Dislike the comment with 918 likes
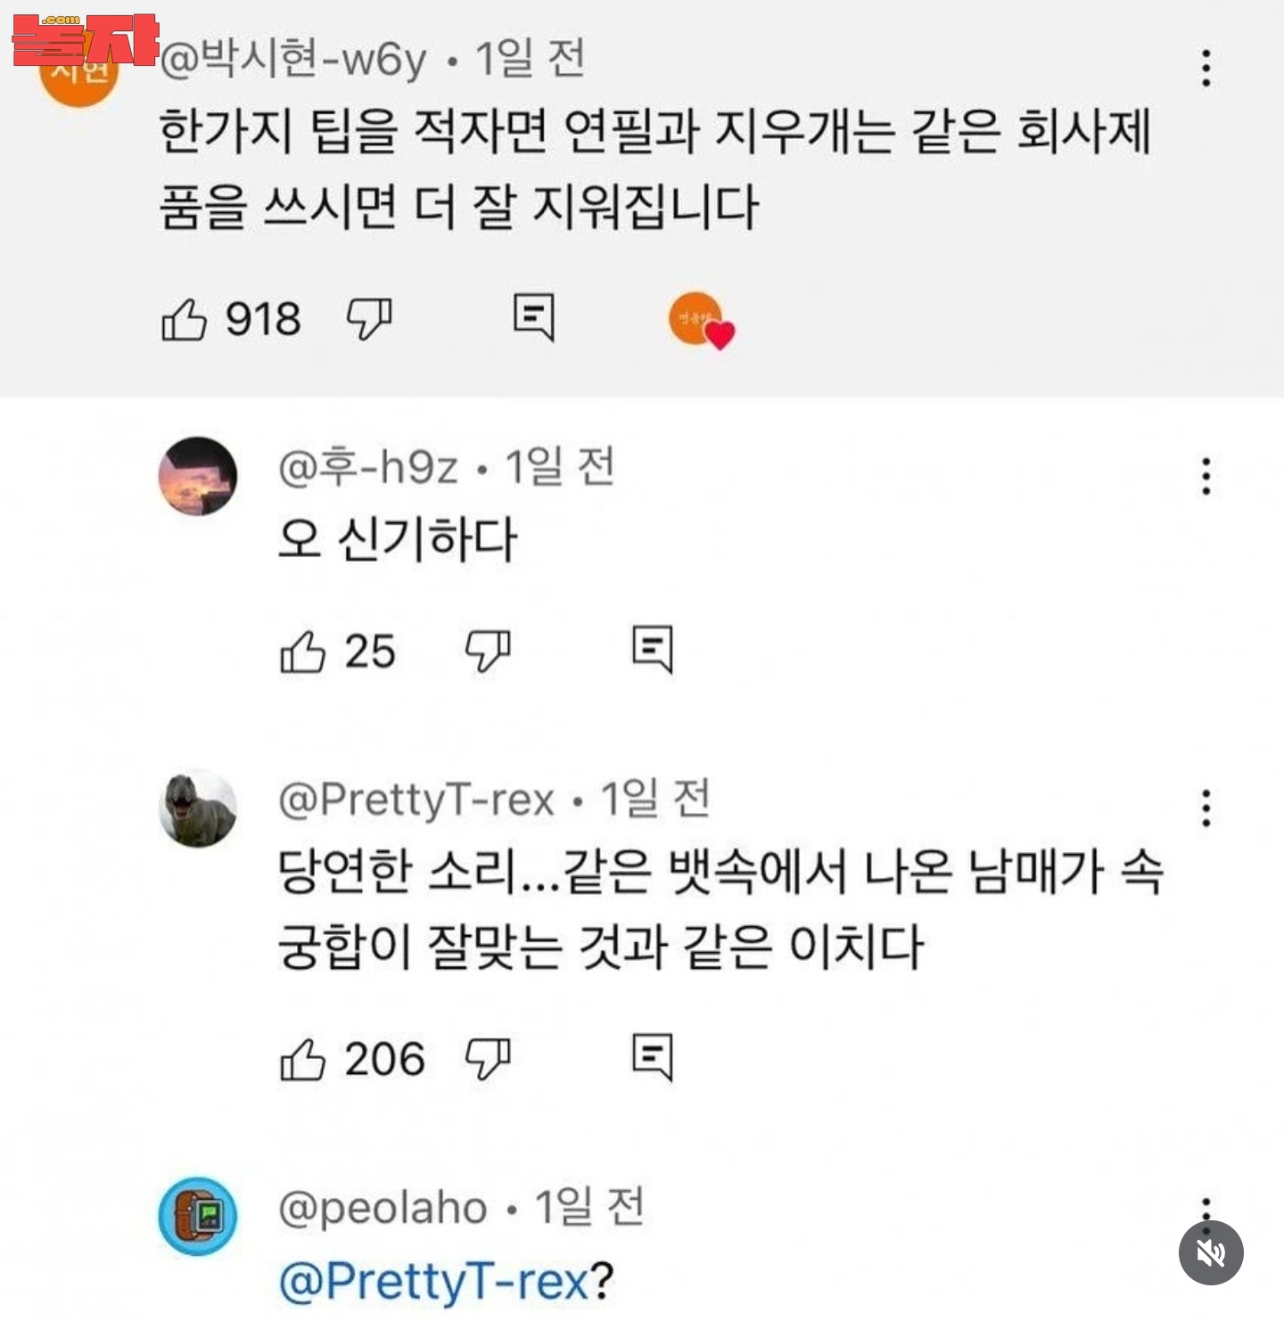Screen dimensions: 1284x1321 coord(368,319)
